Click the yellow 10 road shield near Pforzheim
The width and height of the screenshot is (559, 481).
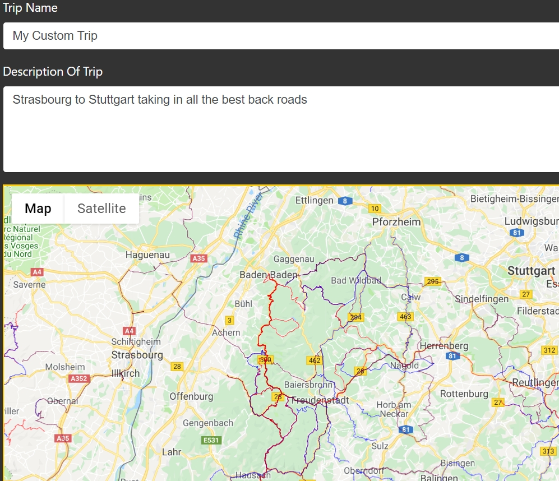pos(375,209)
